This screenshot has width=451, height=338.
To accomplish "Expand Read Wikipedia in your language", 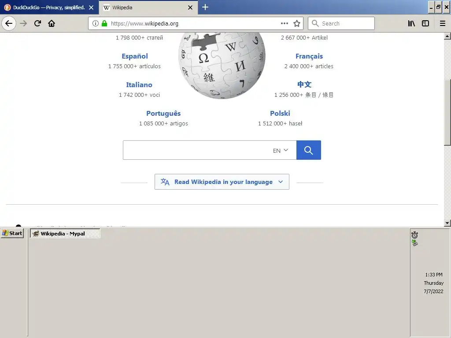I will [x=222, y=182].
